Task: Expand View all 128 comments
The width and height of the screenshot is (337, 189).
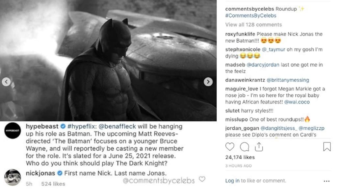Action: click(253, 25)
